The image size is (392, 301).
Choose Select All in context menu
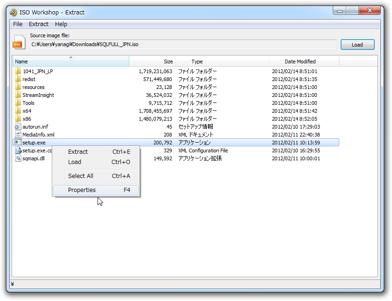pyautogui.click(x=96, y=176)
